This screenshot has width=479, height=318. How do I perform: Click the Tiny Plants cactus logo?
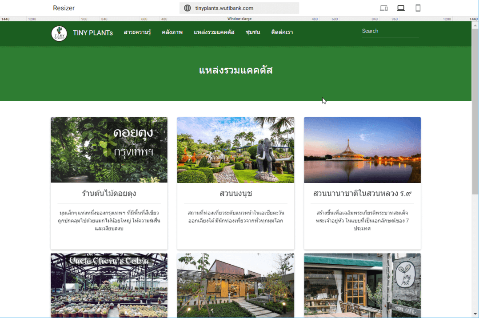click(59, 33)
